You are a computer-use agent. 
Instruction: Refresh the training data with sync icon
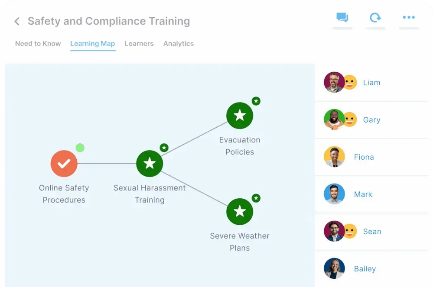pos(375,18)
